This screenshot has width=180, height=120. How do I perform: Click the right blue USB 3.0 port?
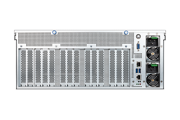[140, 71]
